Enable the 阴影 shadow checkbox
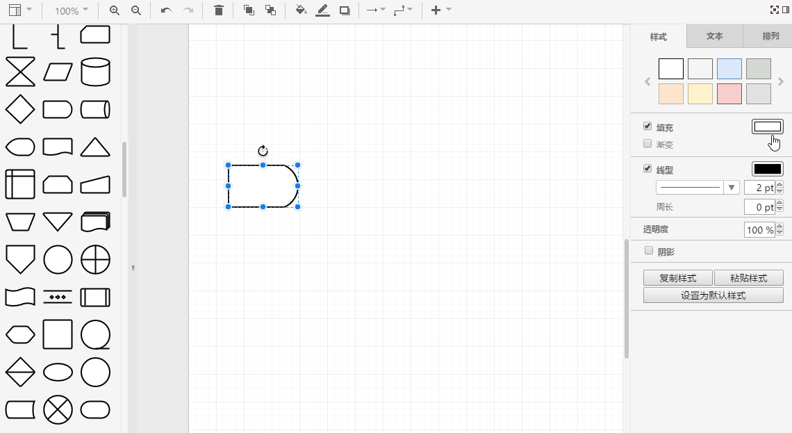Image resolution: width=792 pixels, height=433 pixels. pos(649,251)
